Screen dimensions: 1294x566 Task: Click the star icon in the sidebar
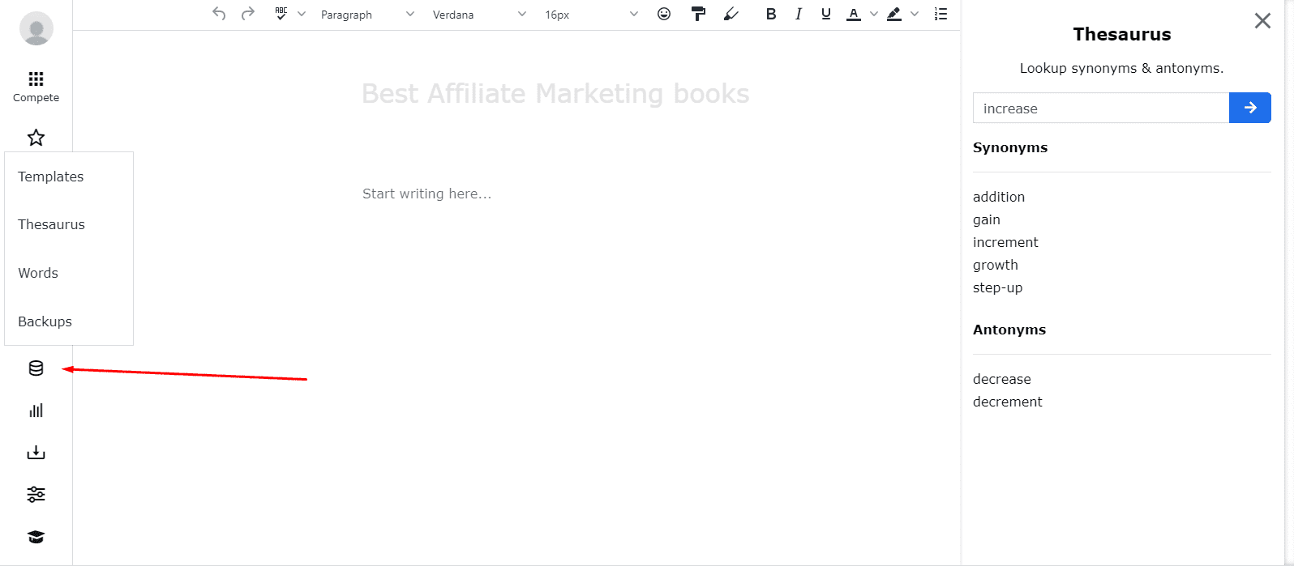36,138
